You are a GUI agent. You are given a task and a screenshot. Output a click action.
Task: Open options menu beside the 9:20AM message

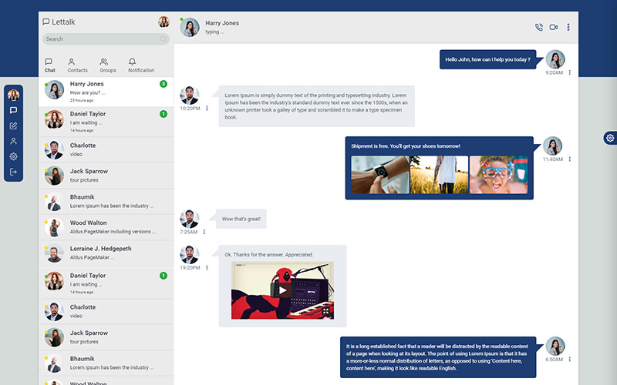point(570,72)
